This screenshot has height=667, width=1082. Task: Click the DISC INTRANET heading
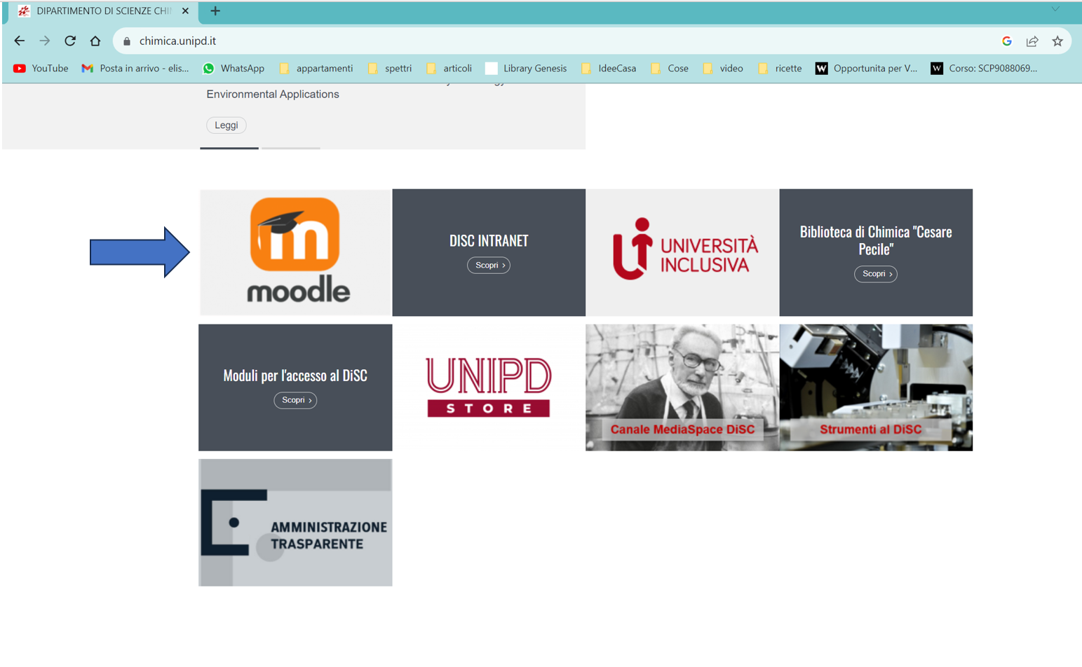(489, 241)
